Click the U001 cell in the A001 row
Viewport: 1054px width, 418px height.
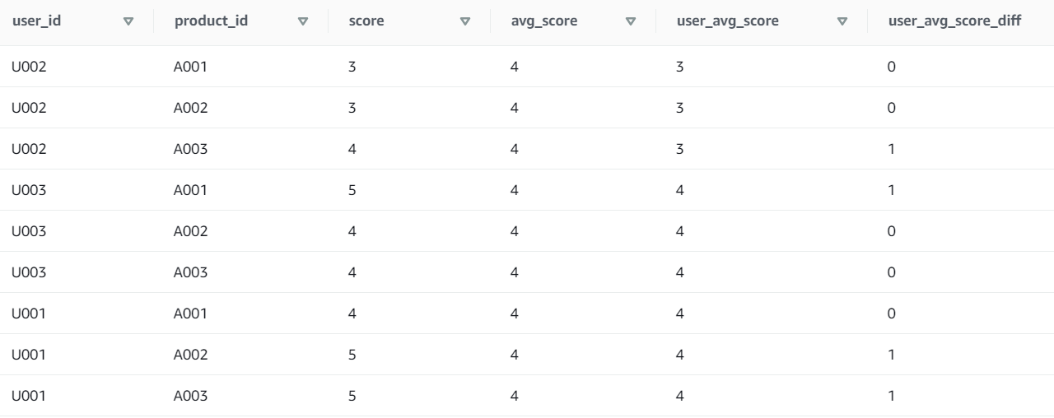(x=29, y=313)
